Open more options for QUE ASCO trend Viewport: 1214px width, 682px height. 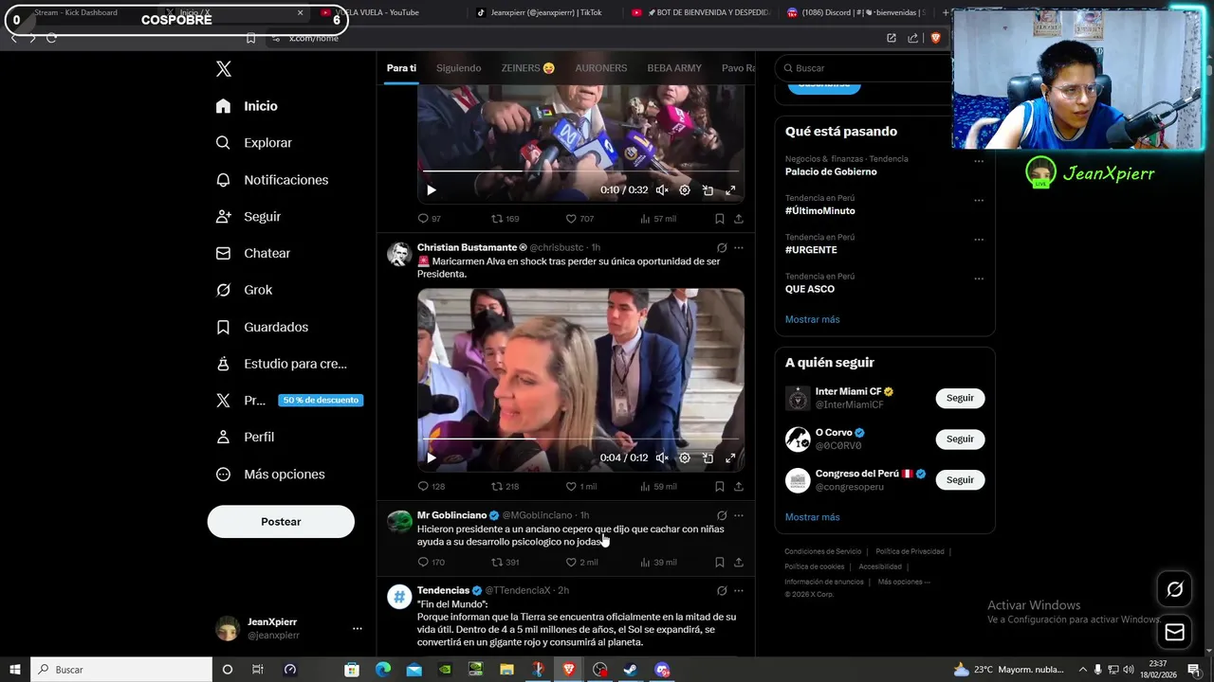(x=979, y=278)
